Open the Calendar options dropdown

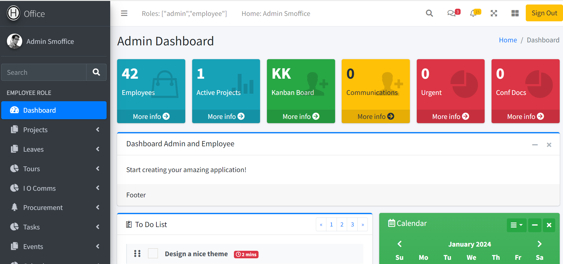516,225
